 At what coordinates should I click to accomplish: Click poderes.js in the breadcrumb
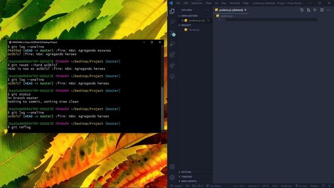[x=226, y=16]
